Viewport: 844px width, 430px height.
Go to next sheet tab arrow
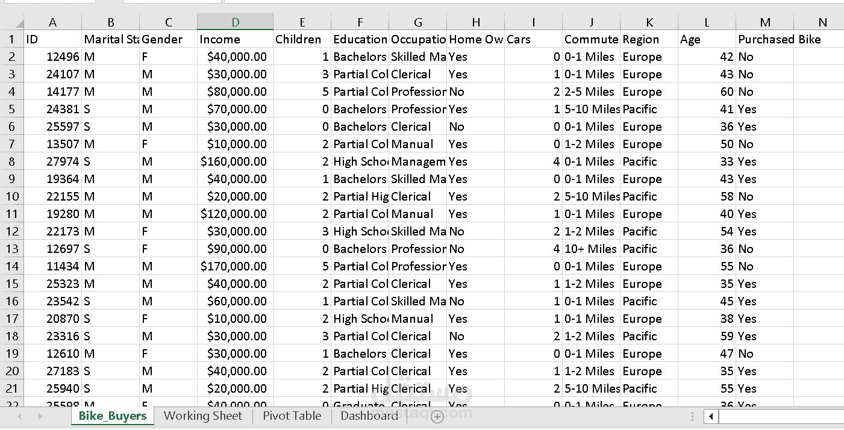click(x=40, y=416)
